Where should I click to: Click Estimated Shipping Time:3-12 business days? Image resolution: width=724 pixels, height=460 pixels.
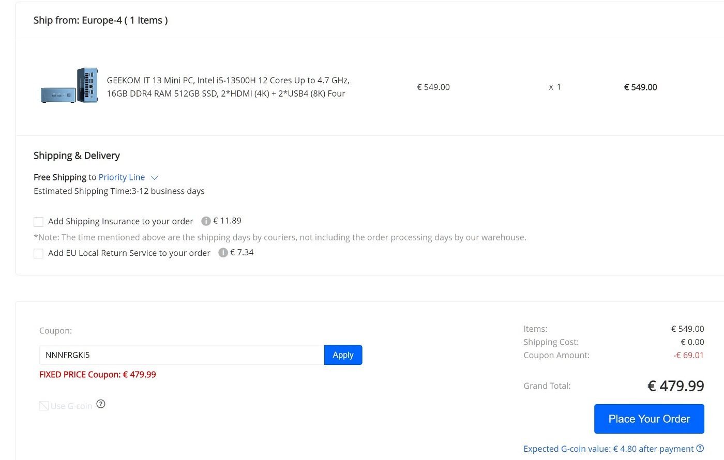(119, 191)
